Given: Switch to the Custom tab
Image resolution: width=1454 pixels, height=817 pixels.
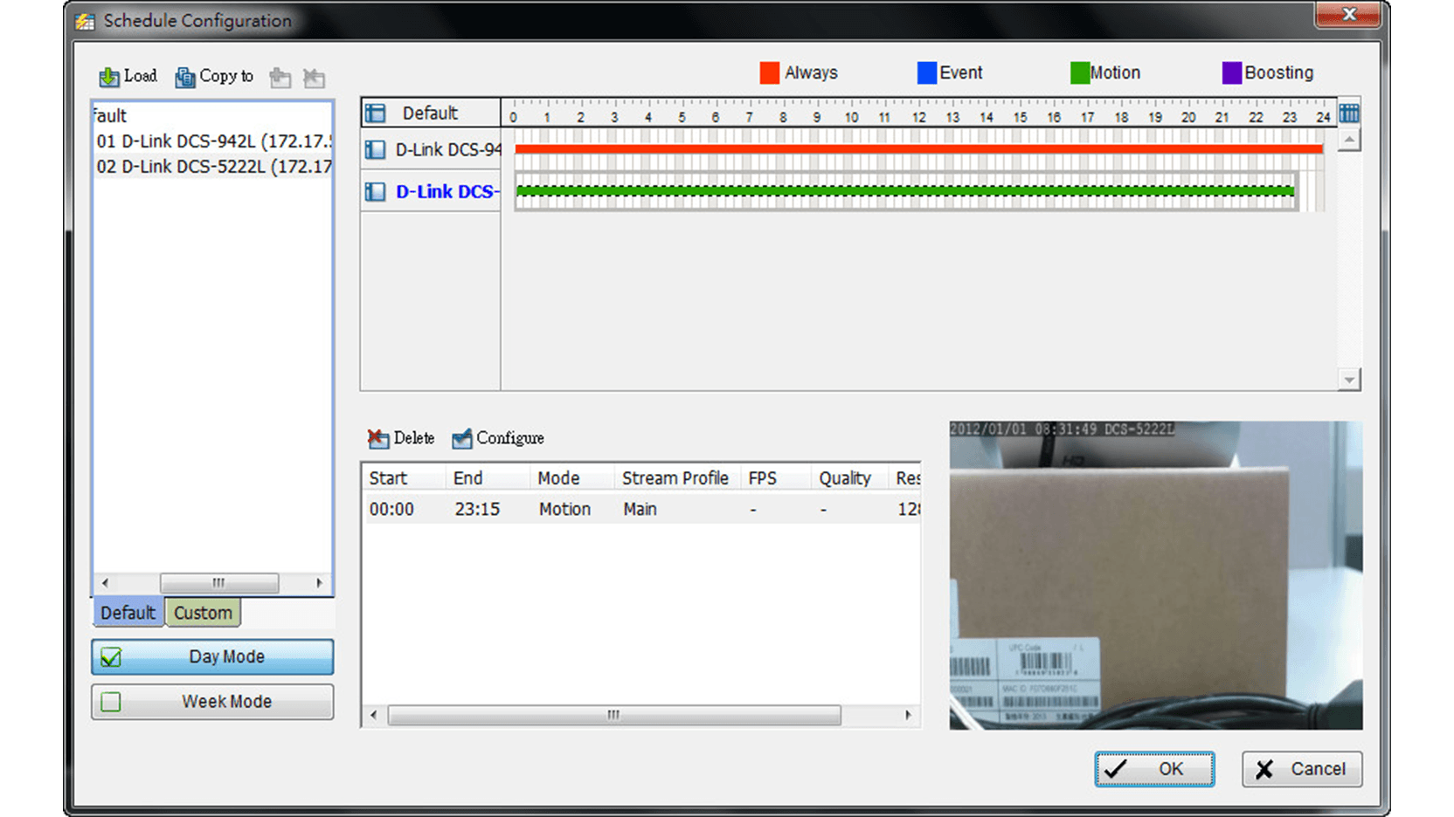Looking at the screenshot, I should point(203,613).
